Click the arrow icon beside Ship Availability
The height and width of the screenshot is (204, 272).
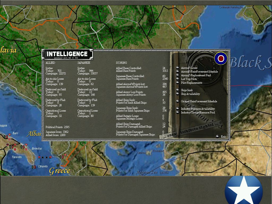(177, 94)
